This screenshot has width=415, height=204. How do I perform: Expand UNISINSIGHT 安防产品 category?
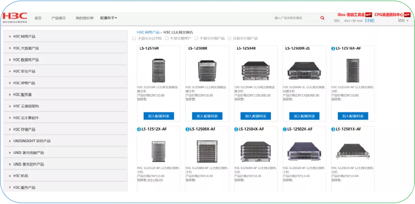tap(66, 141)
